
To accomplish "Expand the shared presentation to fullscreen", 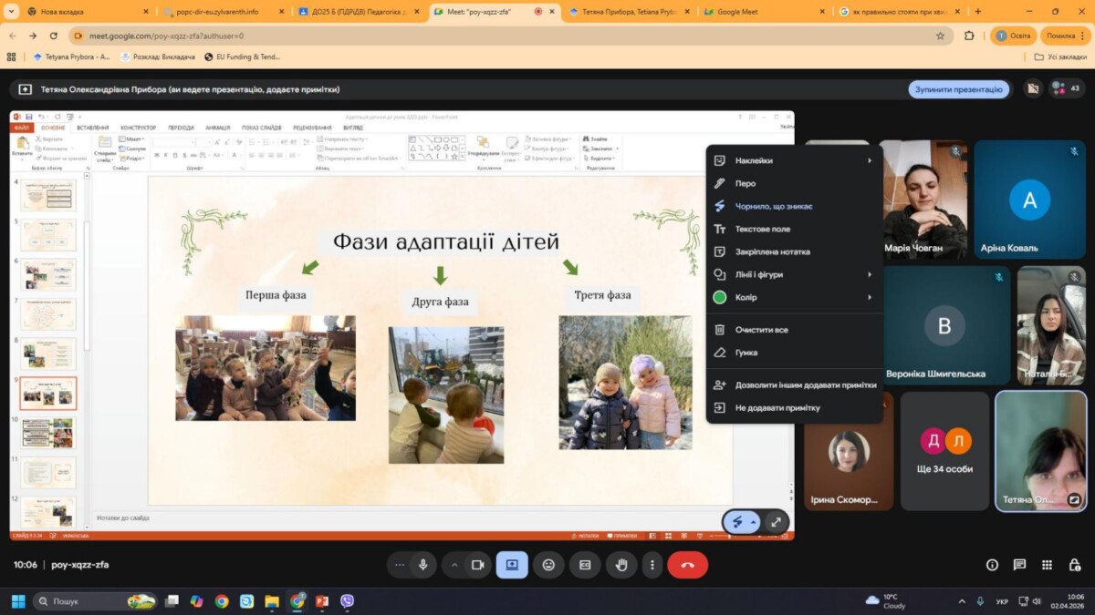I will coord(776,522).
